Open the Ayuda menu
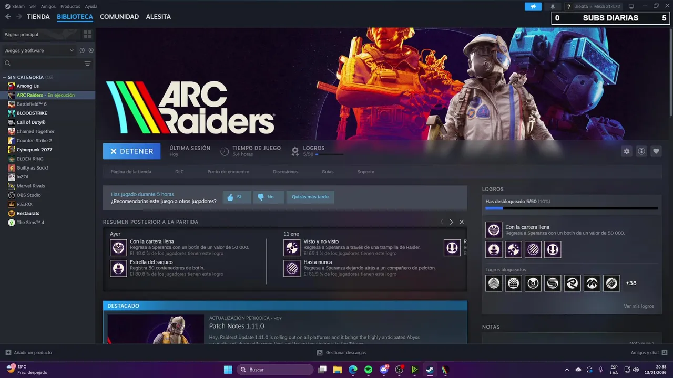Viewport: 673px width, 378px height. click(91, 6)
